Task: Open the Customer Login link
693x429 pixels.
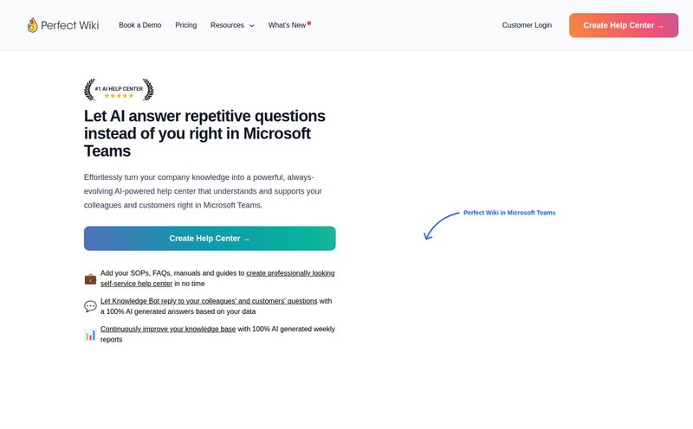Action: (527, 25)
